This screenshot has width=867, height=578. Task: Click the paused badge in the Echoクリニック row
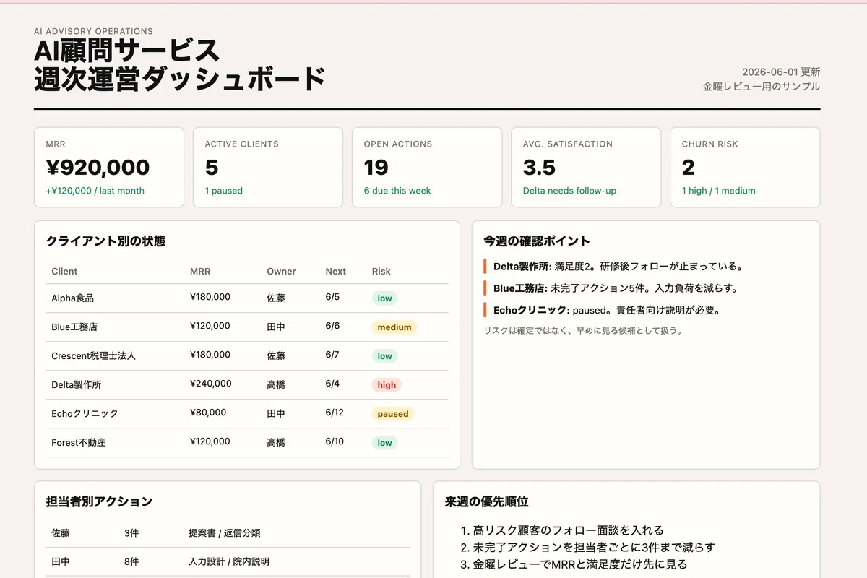coord(393,414)
